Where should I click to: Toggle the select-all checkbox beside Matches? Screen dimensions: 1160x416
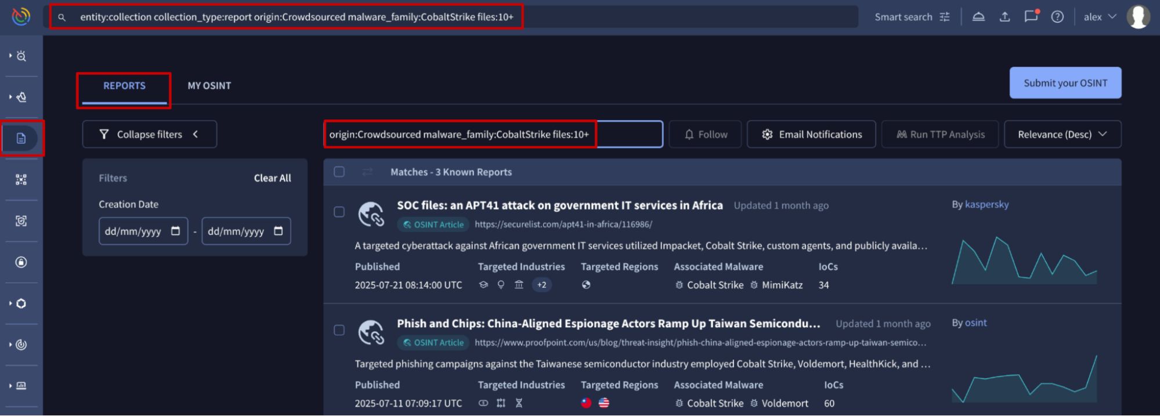[339, 172]
